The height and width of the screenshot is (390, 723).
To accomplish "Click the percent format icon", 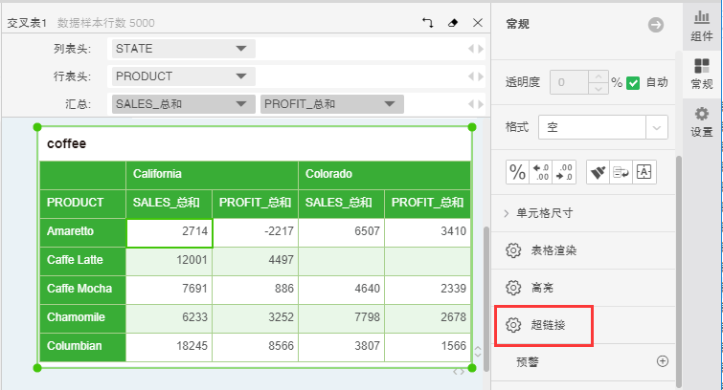I will click(517, 172).
